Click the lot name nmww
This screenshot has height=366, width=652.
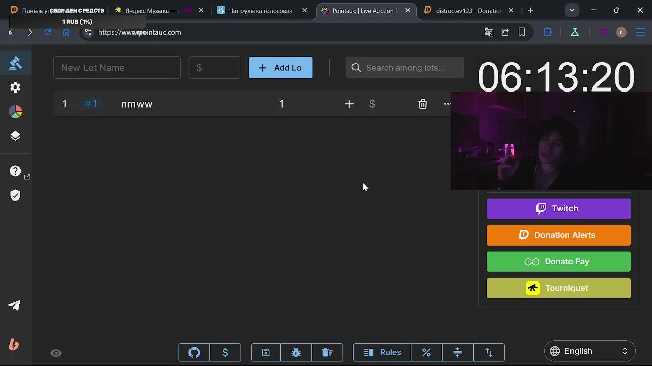point(137,104)
